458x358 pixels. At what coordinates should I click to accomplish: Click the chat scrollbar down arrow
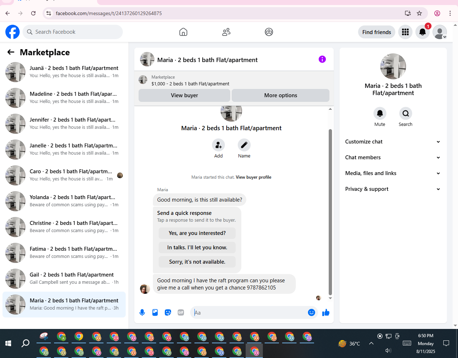click(330, 298)
